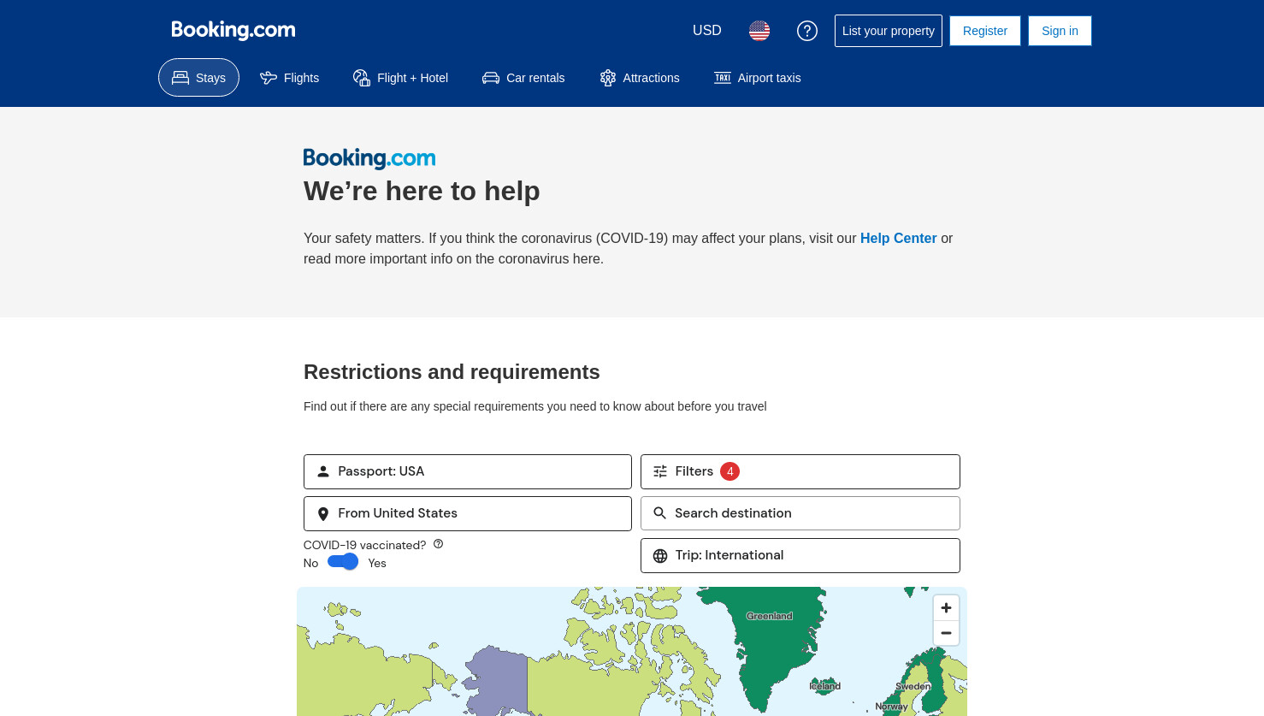Open the Trip: International selector
Viewport: 1264px width, 716px height.
coord(800,555)
